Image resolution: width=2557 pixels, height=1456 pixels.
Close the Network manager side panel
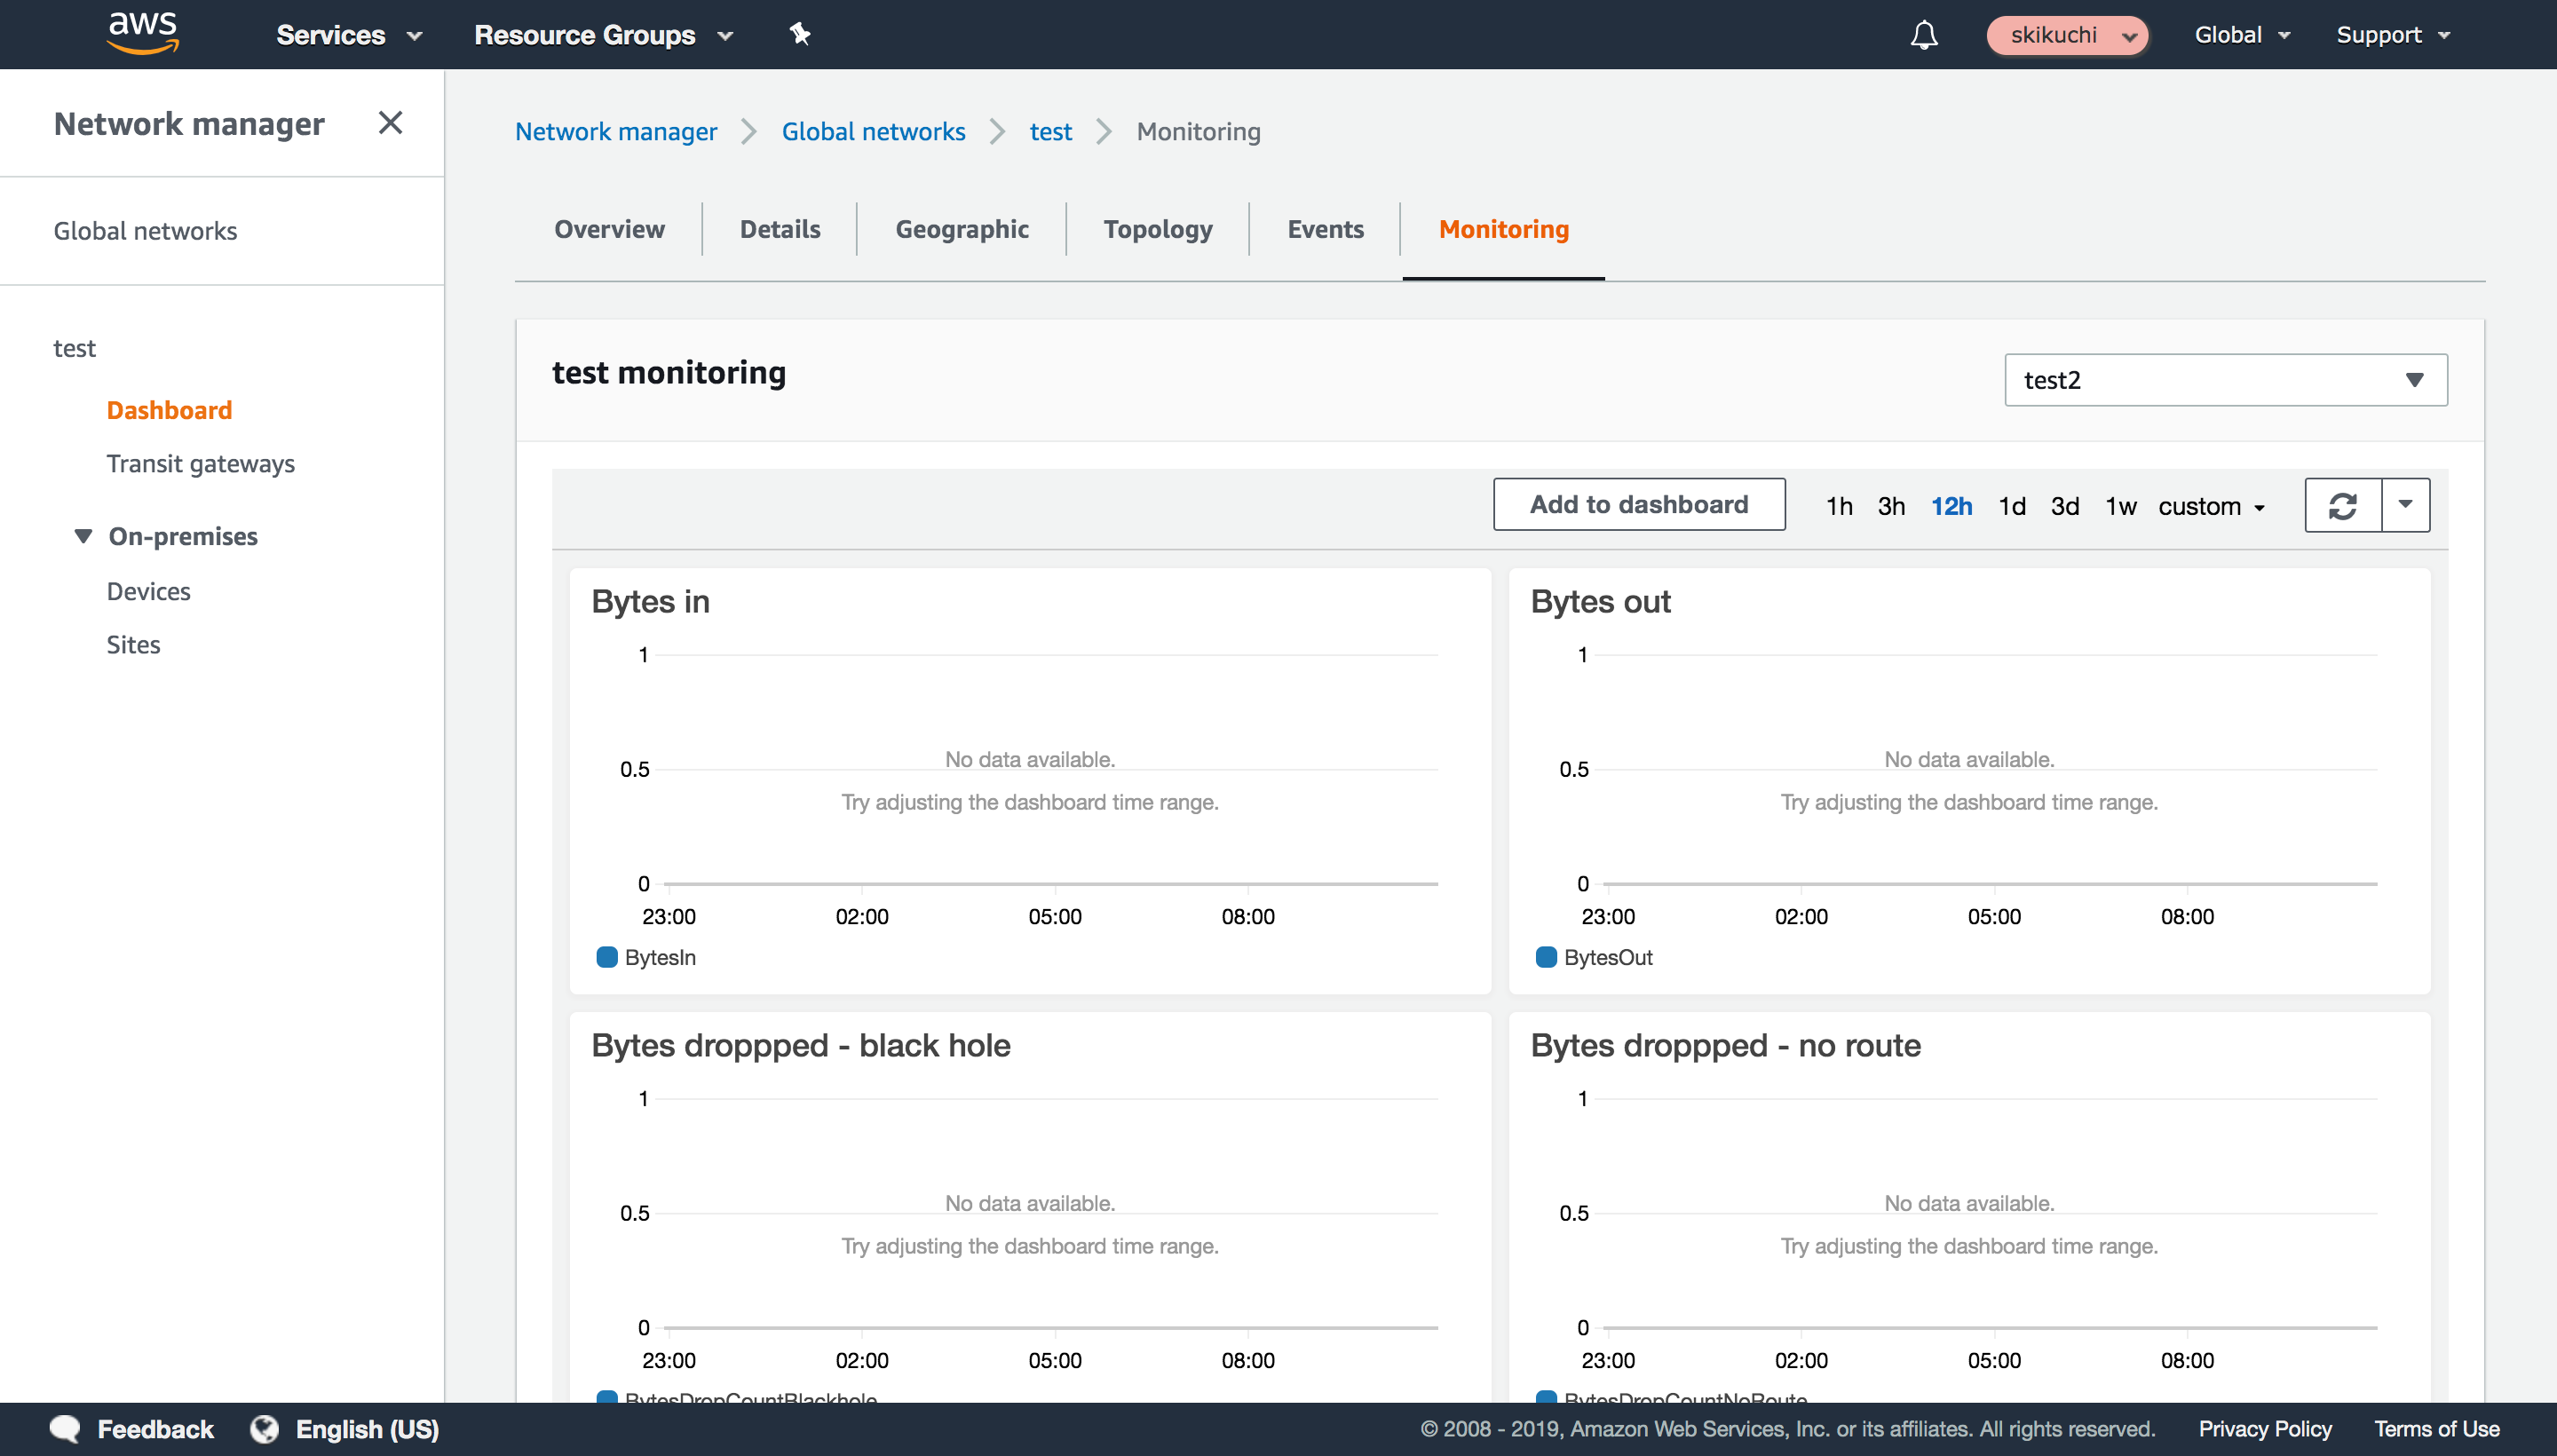point(390,122)
